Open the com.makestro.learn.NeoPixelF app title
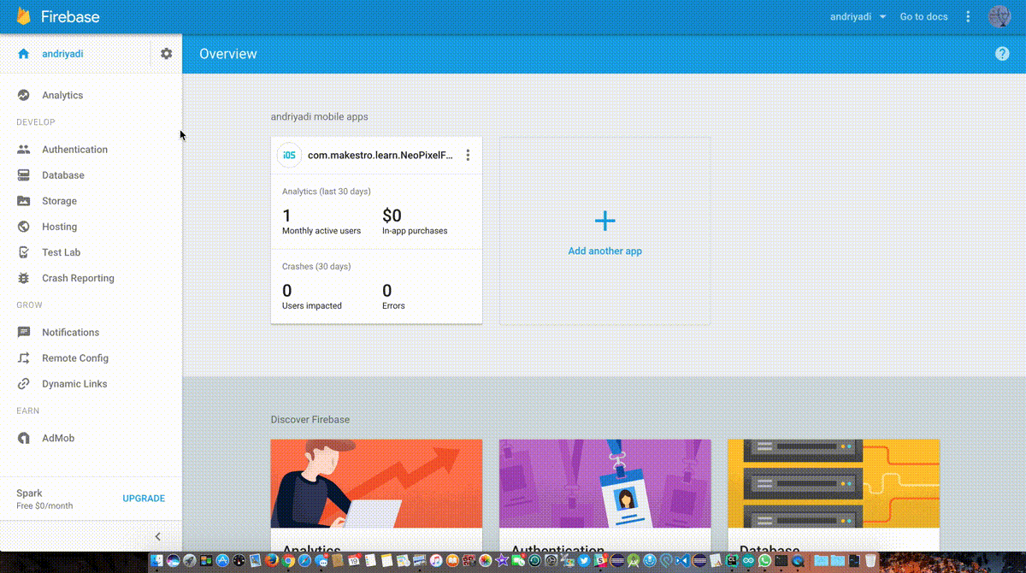 point(380,156)
